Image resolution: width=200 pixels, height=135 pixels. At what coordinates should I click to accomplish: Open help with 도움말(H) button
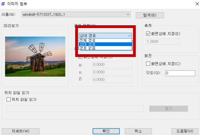(185, 131)
